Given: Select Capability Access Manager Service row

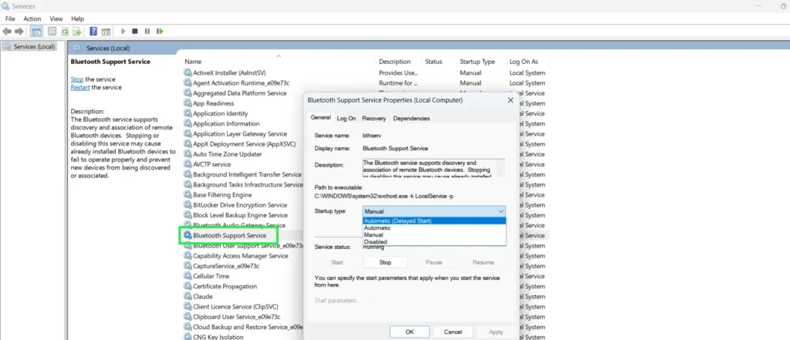Looking at the screenshot, I should pos(241,256).
